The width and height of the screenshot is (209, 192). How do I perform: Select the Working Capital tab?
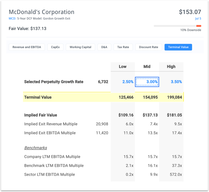tap(80, 47)
